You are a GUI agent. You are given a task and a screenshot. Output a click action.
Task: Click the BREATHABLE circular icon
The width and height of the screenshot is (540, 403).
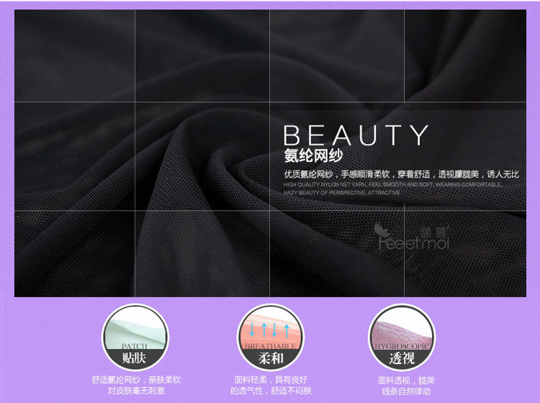(270, 338)
